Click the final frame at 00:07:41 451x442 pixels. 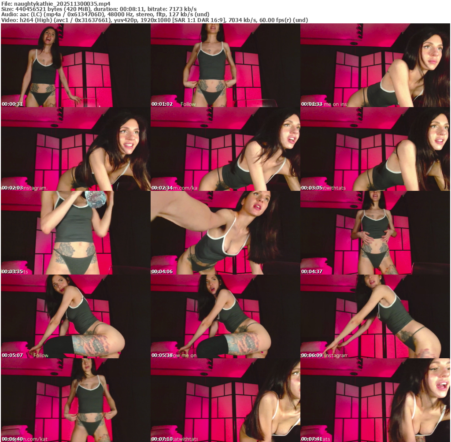[x=375, y=400]
